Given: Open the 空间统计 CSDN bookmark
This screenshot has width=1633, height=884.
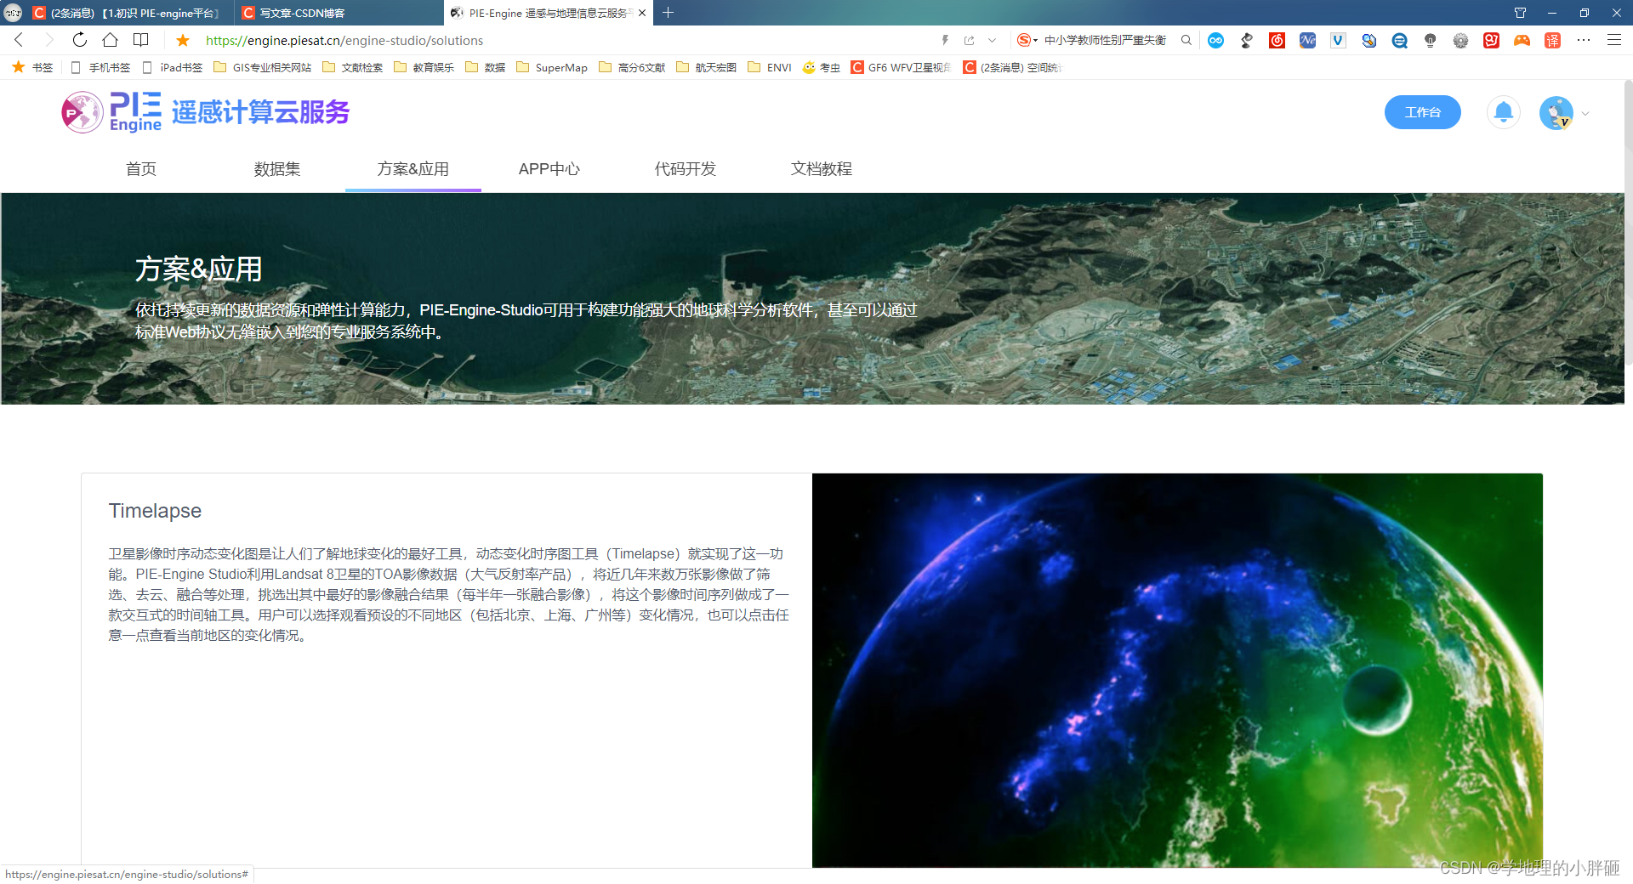Looking at the screenshot, I should click(x=1013, y=67).
